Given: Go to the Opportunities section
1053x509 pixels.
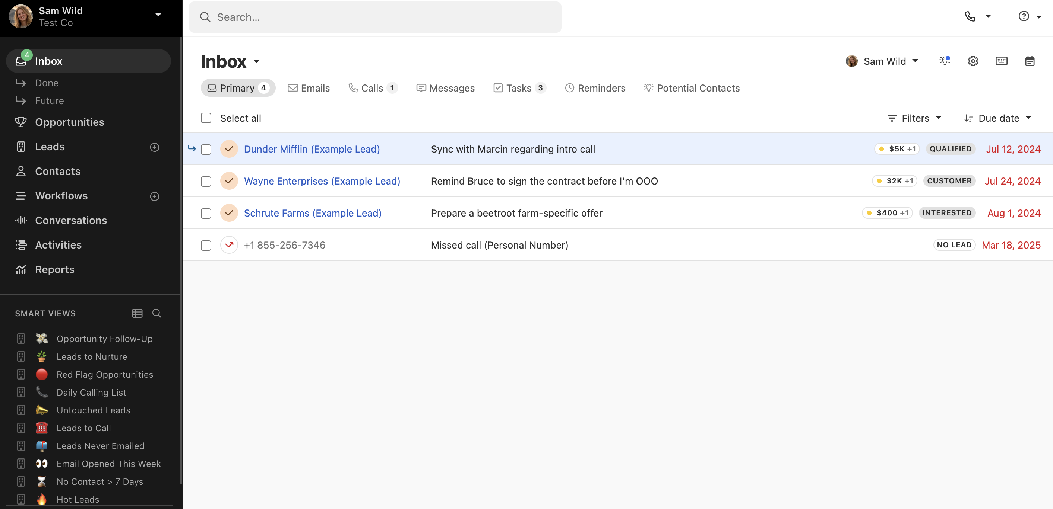Looking at the screenshot, I should tap(69, 122).
